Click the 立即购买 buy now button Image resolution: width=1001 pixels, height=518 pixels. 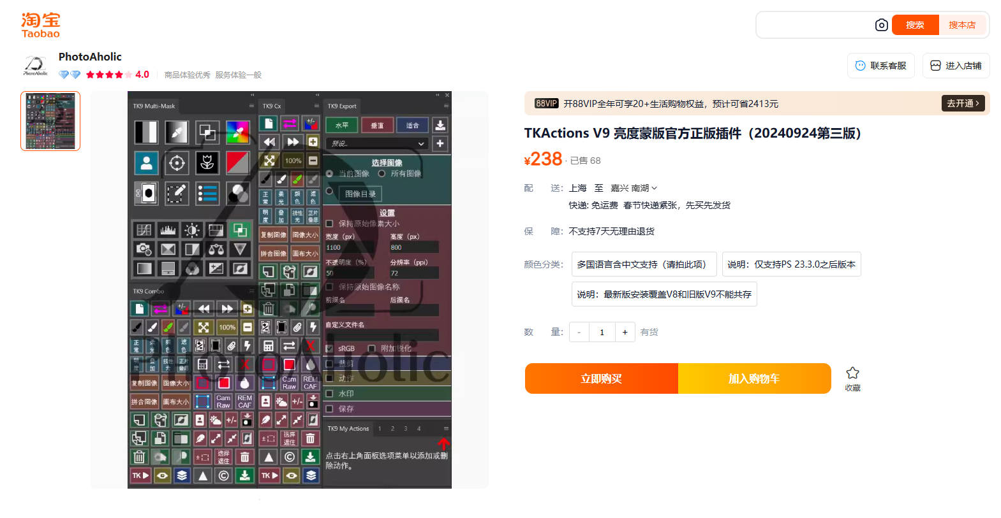pyautogui.click(x=601, y=378)
